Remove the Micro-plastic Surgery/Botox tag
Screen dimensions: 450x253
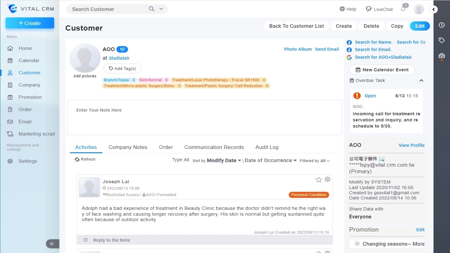coord(179,86)
